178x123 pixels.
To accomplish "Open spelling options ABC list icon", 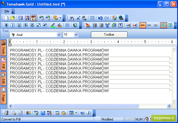I will (x=49, y=113).
